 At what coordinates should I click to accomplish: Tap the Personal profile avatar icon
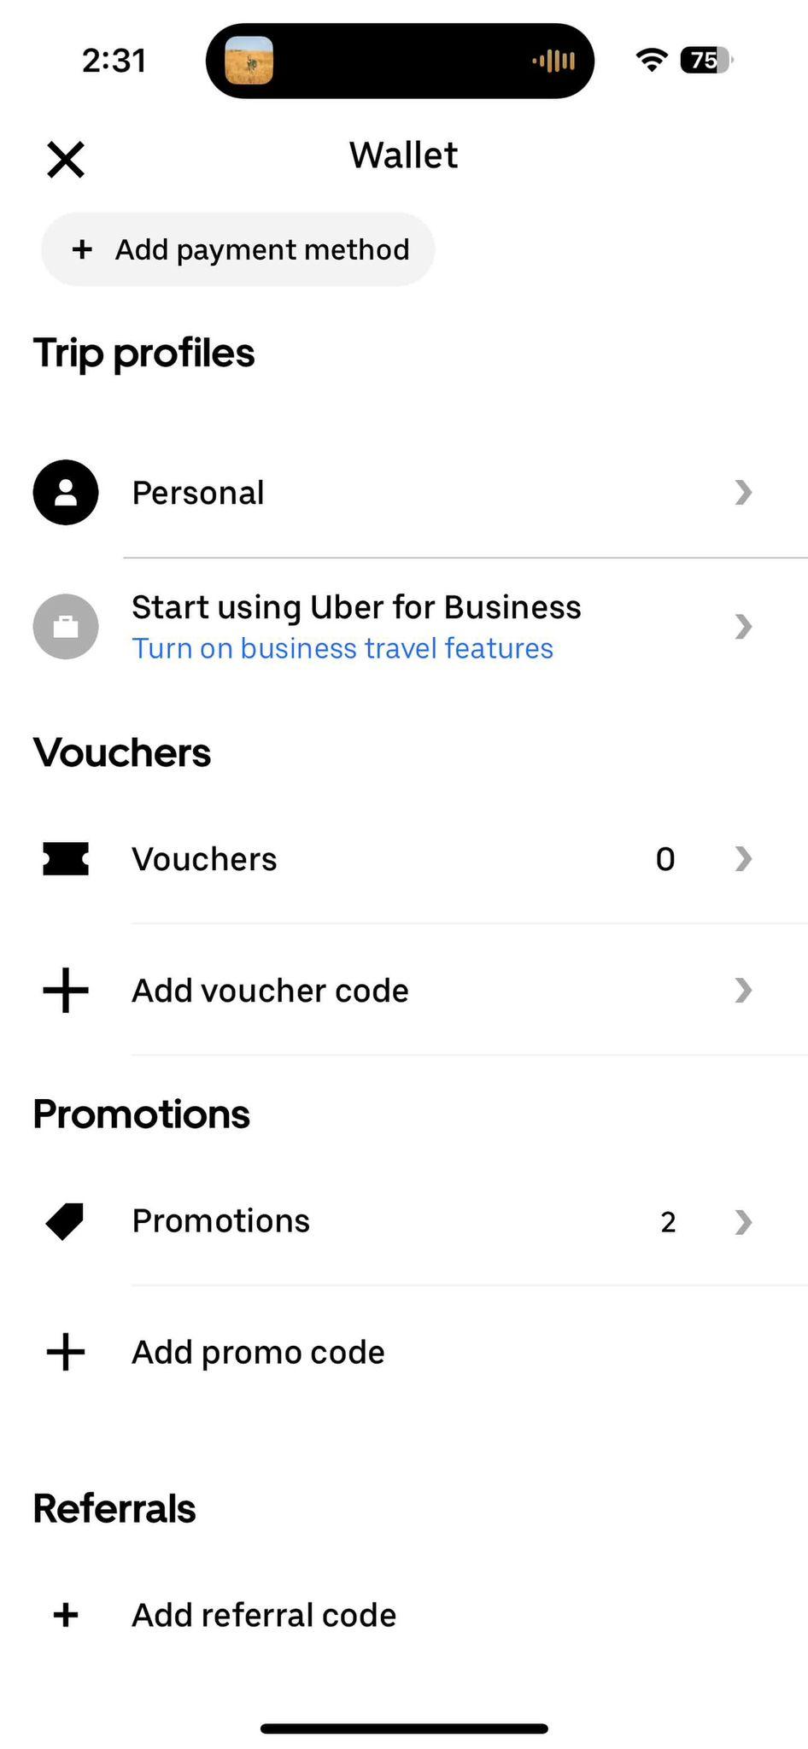[66, 493]
